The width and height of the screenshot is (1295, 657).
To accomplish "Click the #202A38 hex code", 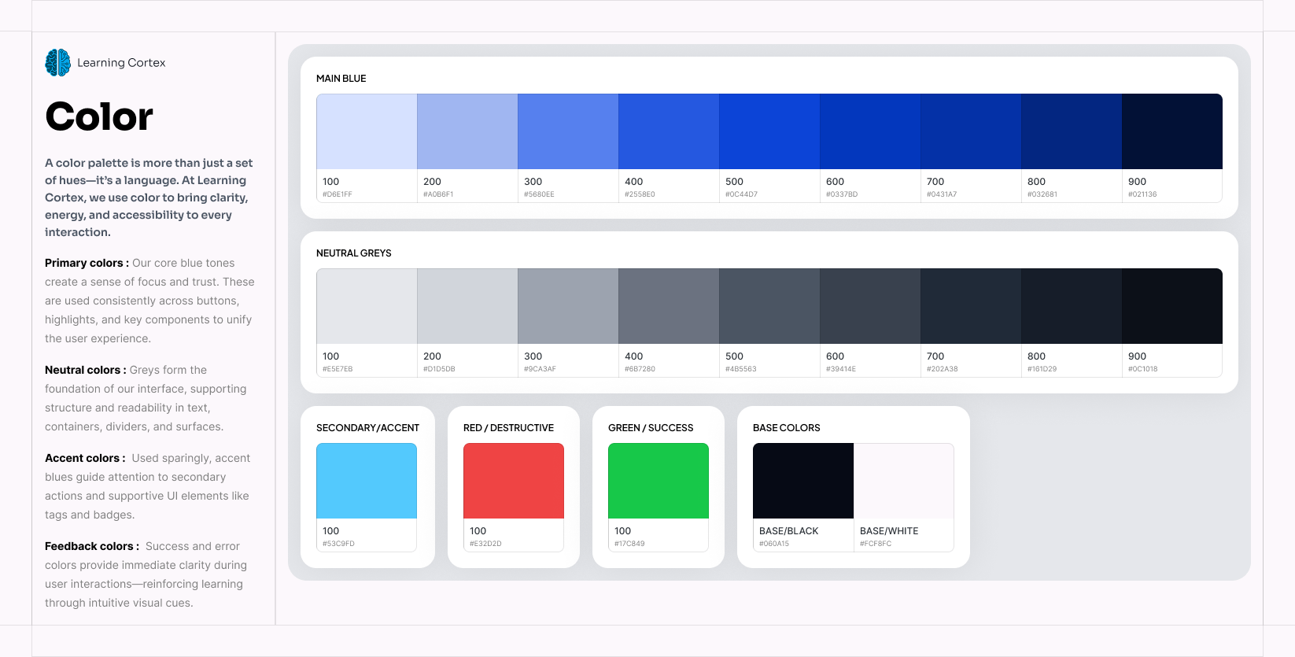I will 943,369.
